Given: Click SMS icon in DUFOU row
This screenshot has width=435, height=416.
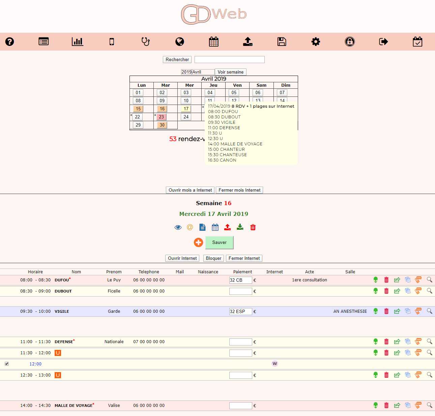Looking at the screenshot, I should [x=418, y=280].
